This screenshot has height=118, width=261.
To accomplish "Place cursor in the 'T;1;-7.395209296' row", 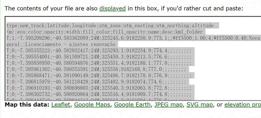I will point(133,38).
